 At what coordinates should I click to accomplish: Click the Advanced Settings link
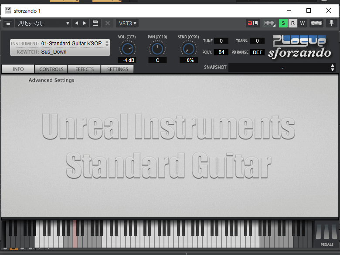tap(51, 80)
